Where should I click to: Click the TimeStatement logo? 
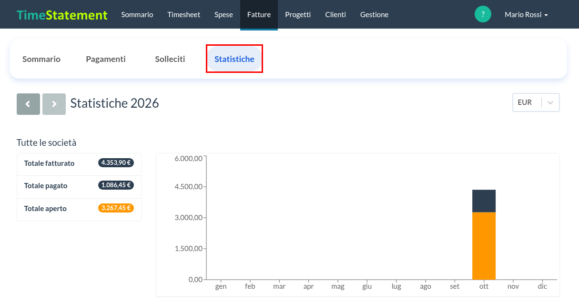[x=62, y=15]
